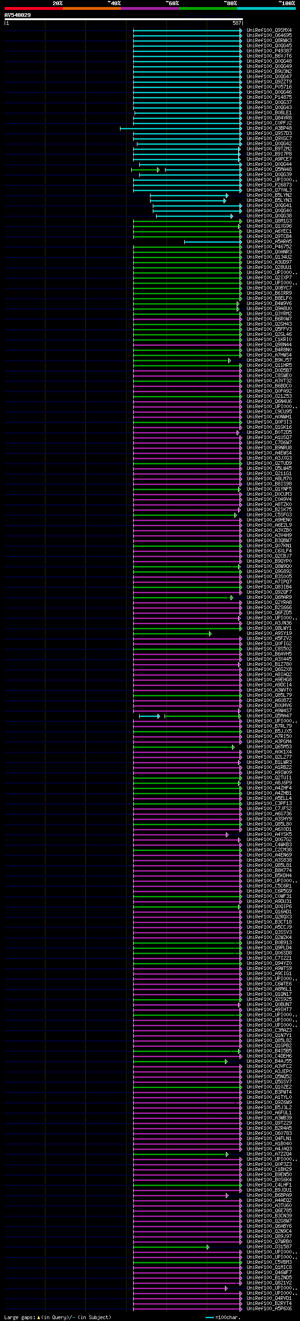Select UniRef100_Q3YRM2 label

269,314
